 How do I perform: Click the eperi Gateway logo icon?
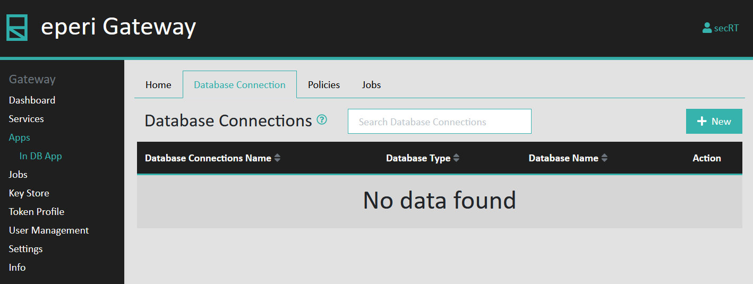[17, 28]
